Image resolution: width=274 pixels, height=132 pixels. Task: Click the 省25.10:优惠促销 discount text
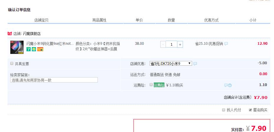(x=209, y=44)
